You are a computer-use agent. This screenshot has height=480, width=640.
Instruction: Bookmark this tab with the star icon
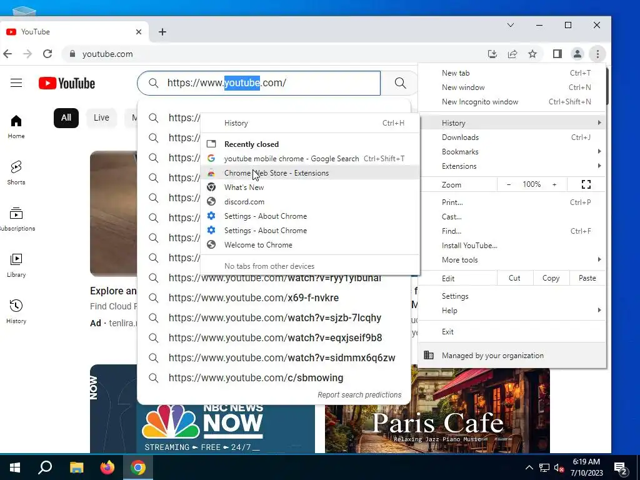[x=532, y=54]
